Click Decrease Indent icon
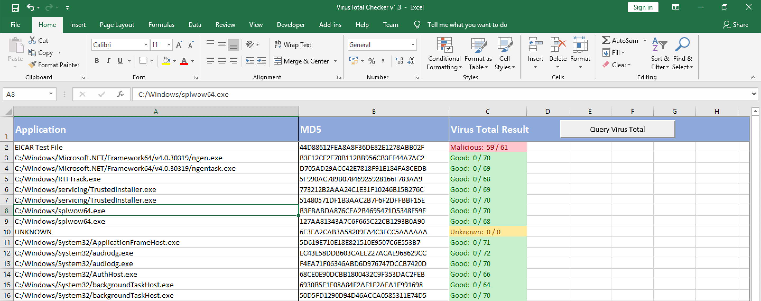Image resolution: width=761 pixels, height=301 pixels. 250,61
